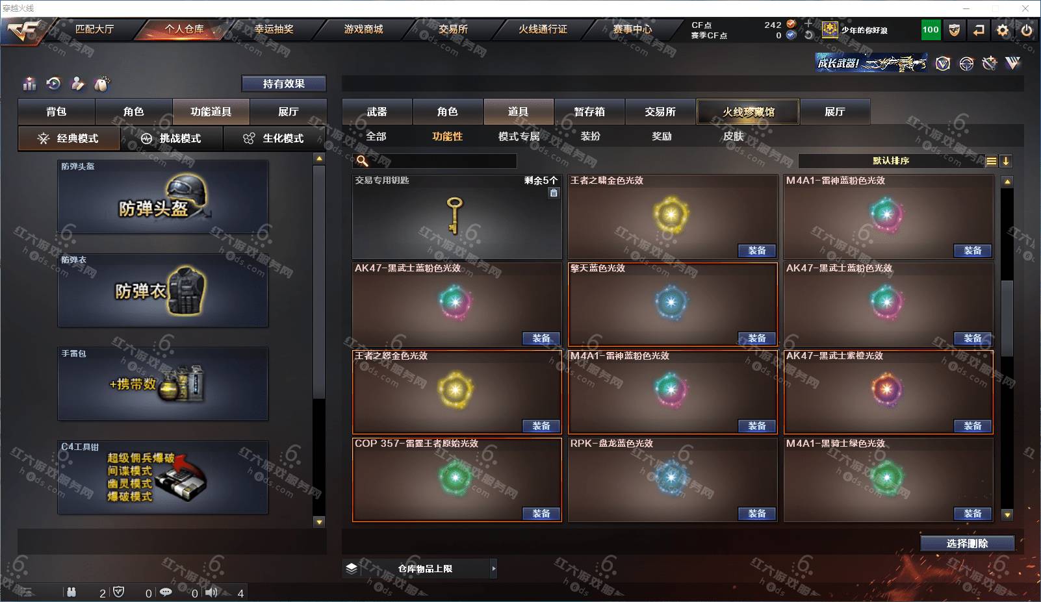Open the mouse icon above 背包
This screenshot has width=1041, height=602.
pos(101,84)
